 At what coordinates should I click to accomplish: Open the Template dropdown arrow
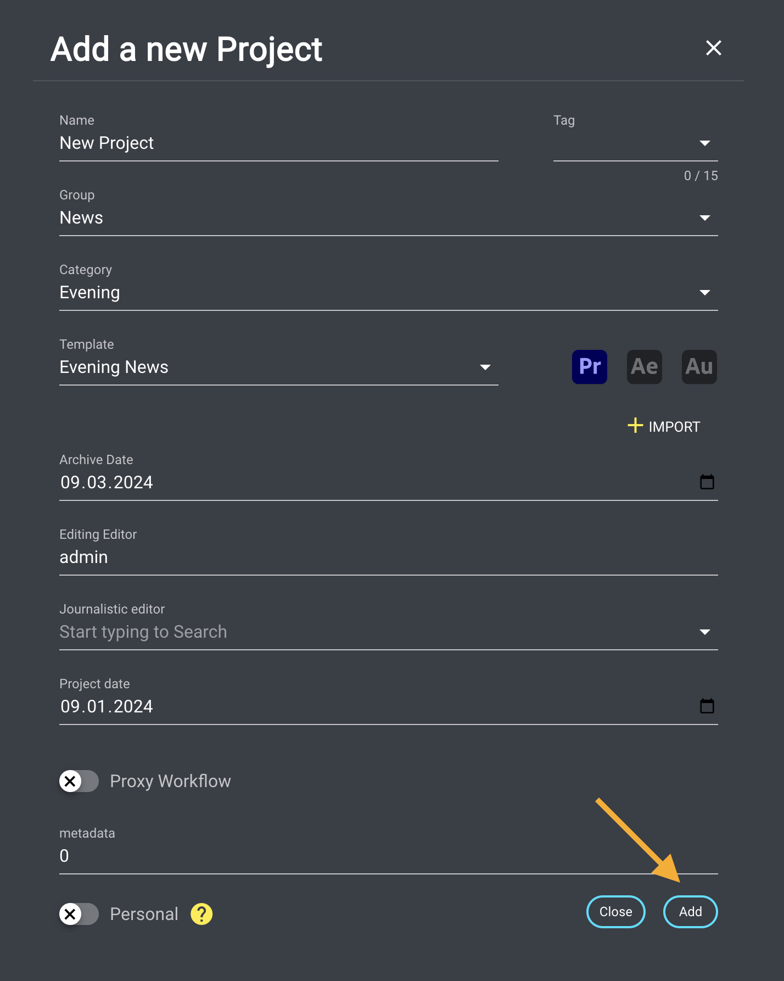coord(485,367)
